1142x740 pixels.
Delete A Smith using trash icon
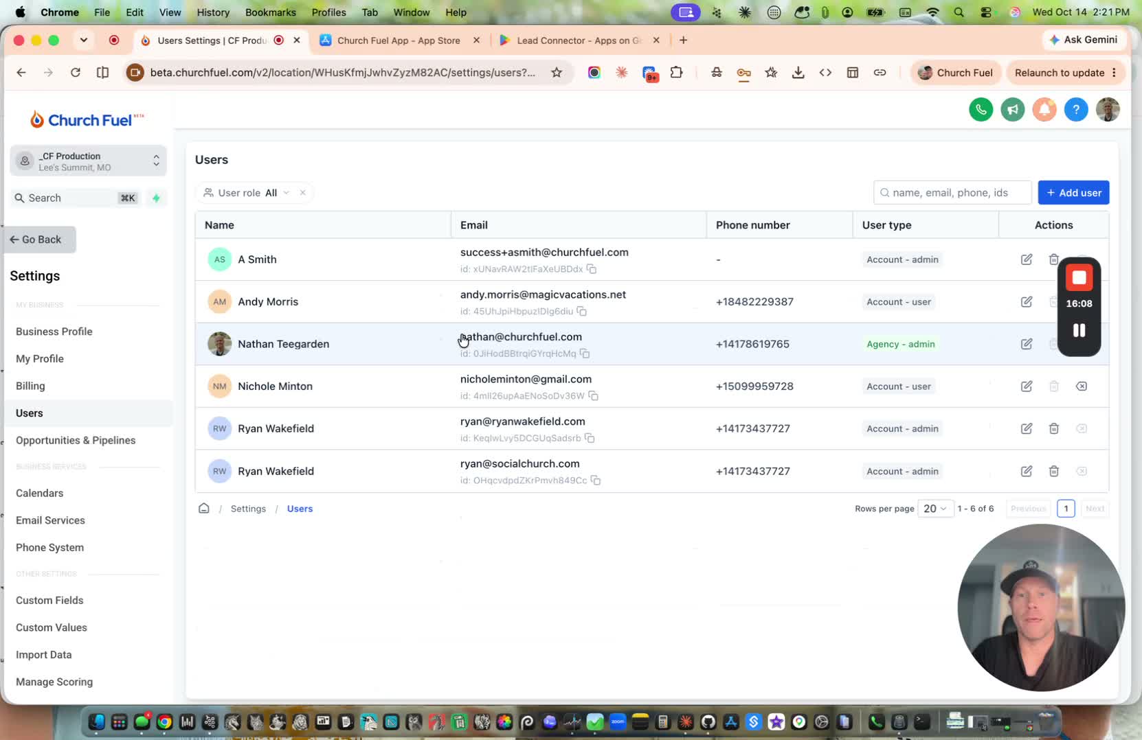coord(1053,259)
